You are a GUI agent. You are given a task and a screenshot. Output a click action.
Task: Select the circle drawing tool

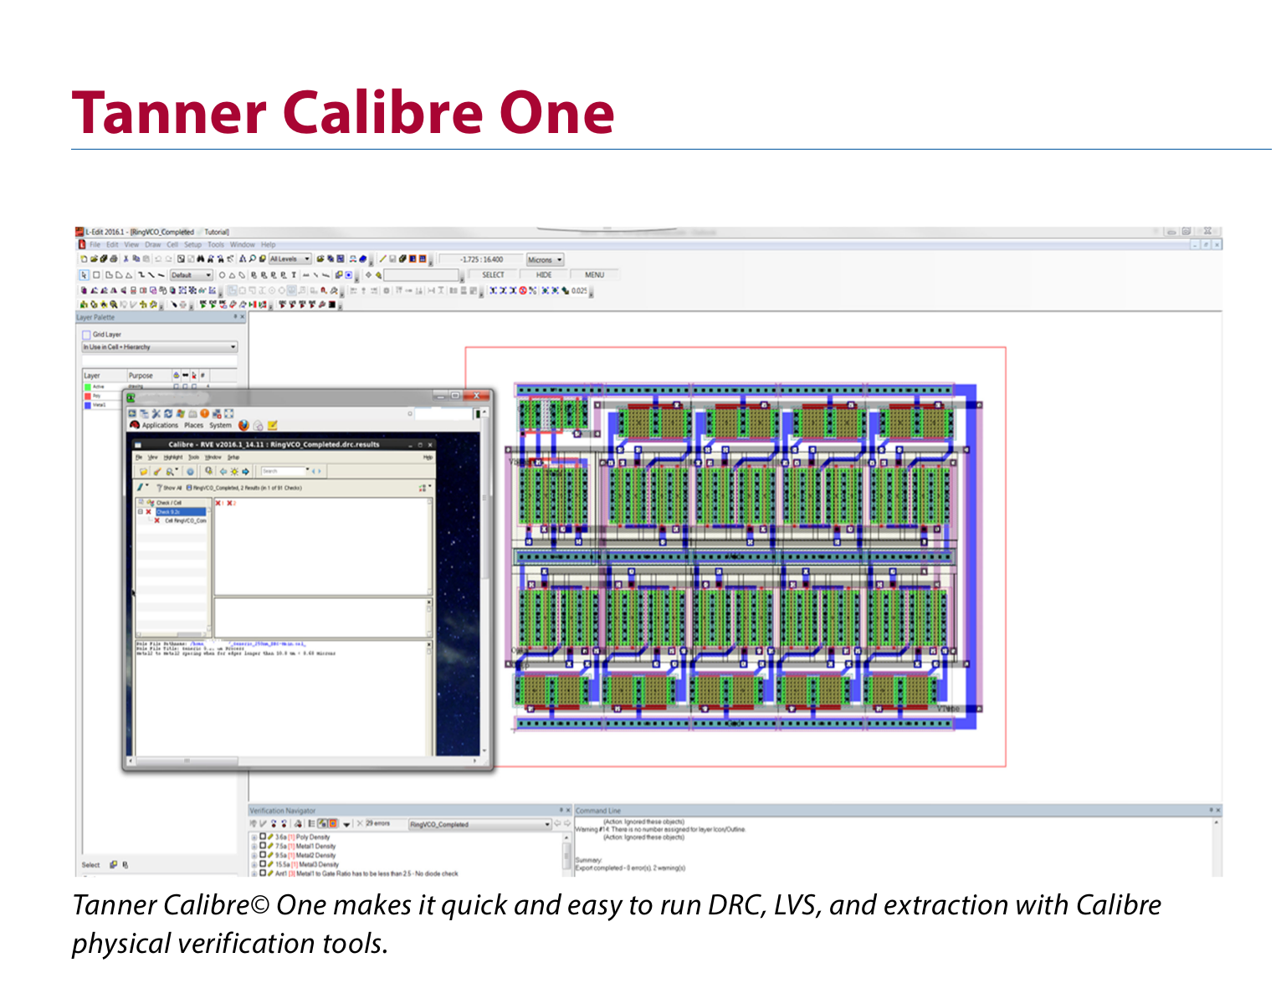[x=222, y=275]
